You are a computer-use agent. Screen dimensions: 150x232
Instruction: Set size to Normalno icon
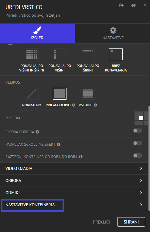pyautogui.click(x=32, y=94)
